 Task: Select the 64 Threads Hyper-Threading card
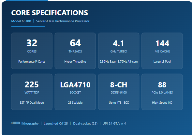tap(75, 51)
